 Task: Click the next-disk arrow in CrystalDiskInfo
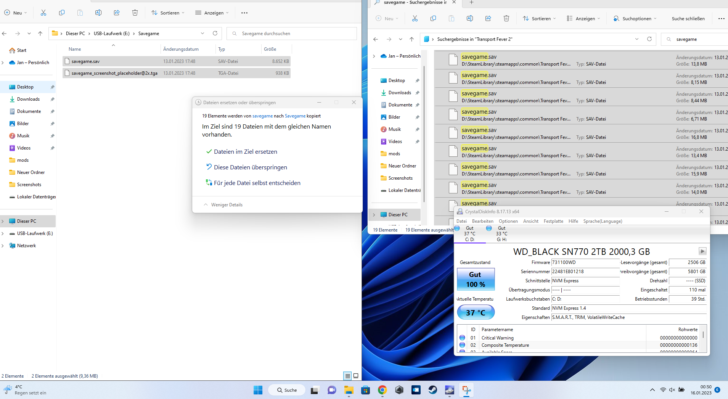(x=702, y=251)
